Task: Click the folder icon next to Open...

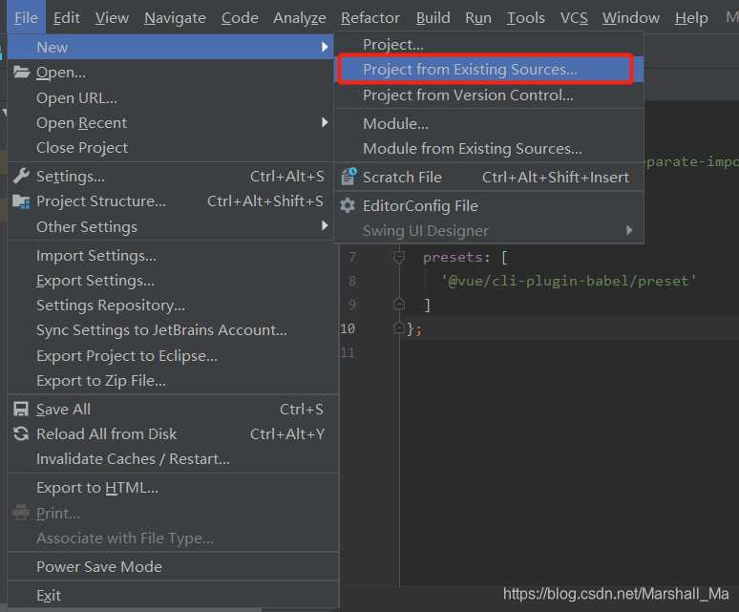Action: (21, 72)
